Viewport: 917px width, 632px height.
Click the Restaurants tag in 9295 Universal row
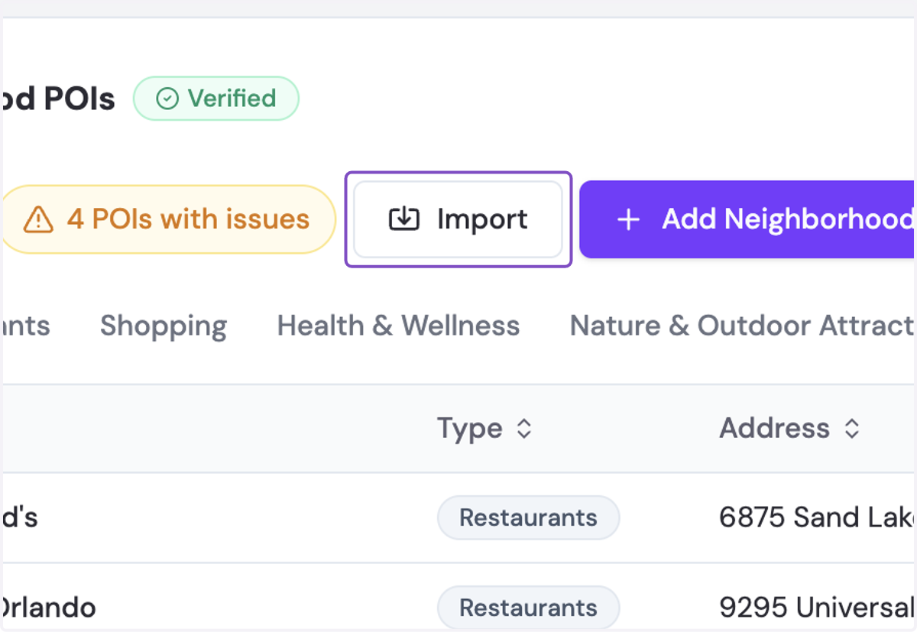(x=528, y=608)
